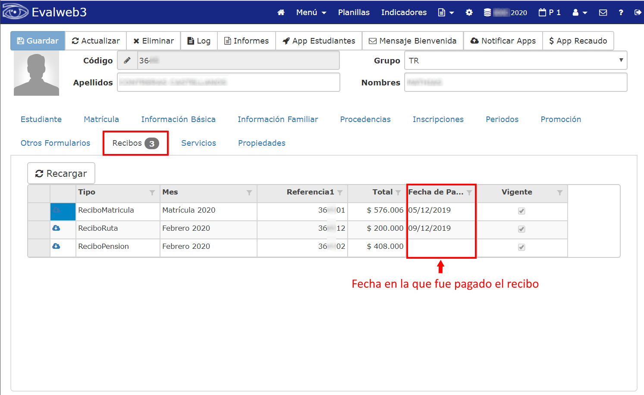Click Notificar Apps button
This screenshot has height=395, width=644.
point(503,41)
